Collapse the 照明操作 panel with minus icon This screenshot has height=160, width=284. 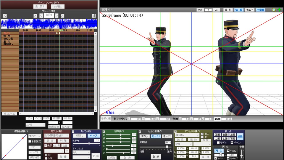(x=104, y=132)
